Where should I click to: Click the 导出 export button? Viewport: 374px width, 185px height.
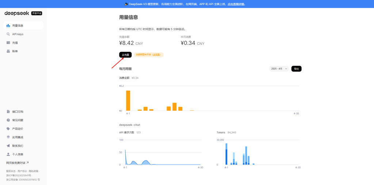coord(297,69)
